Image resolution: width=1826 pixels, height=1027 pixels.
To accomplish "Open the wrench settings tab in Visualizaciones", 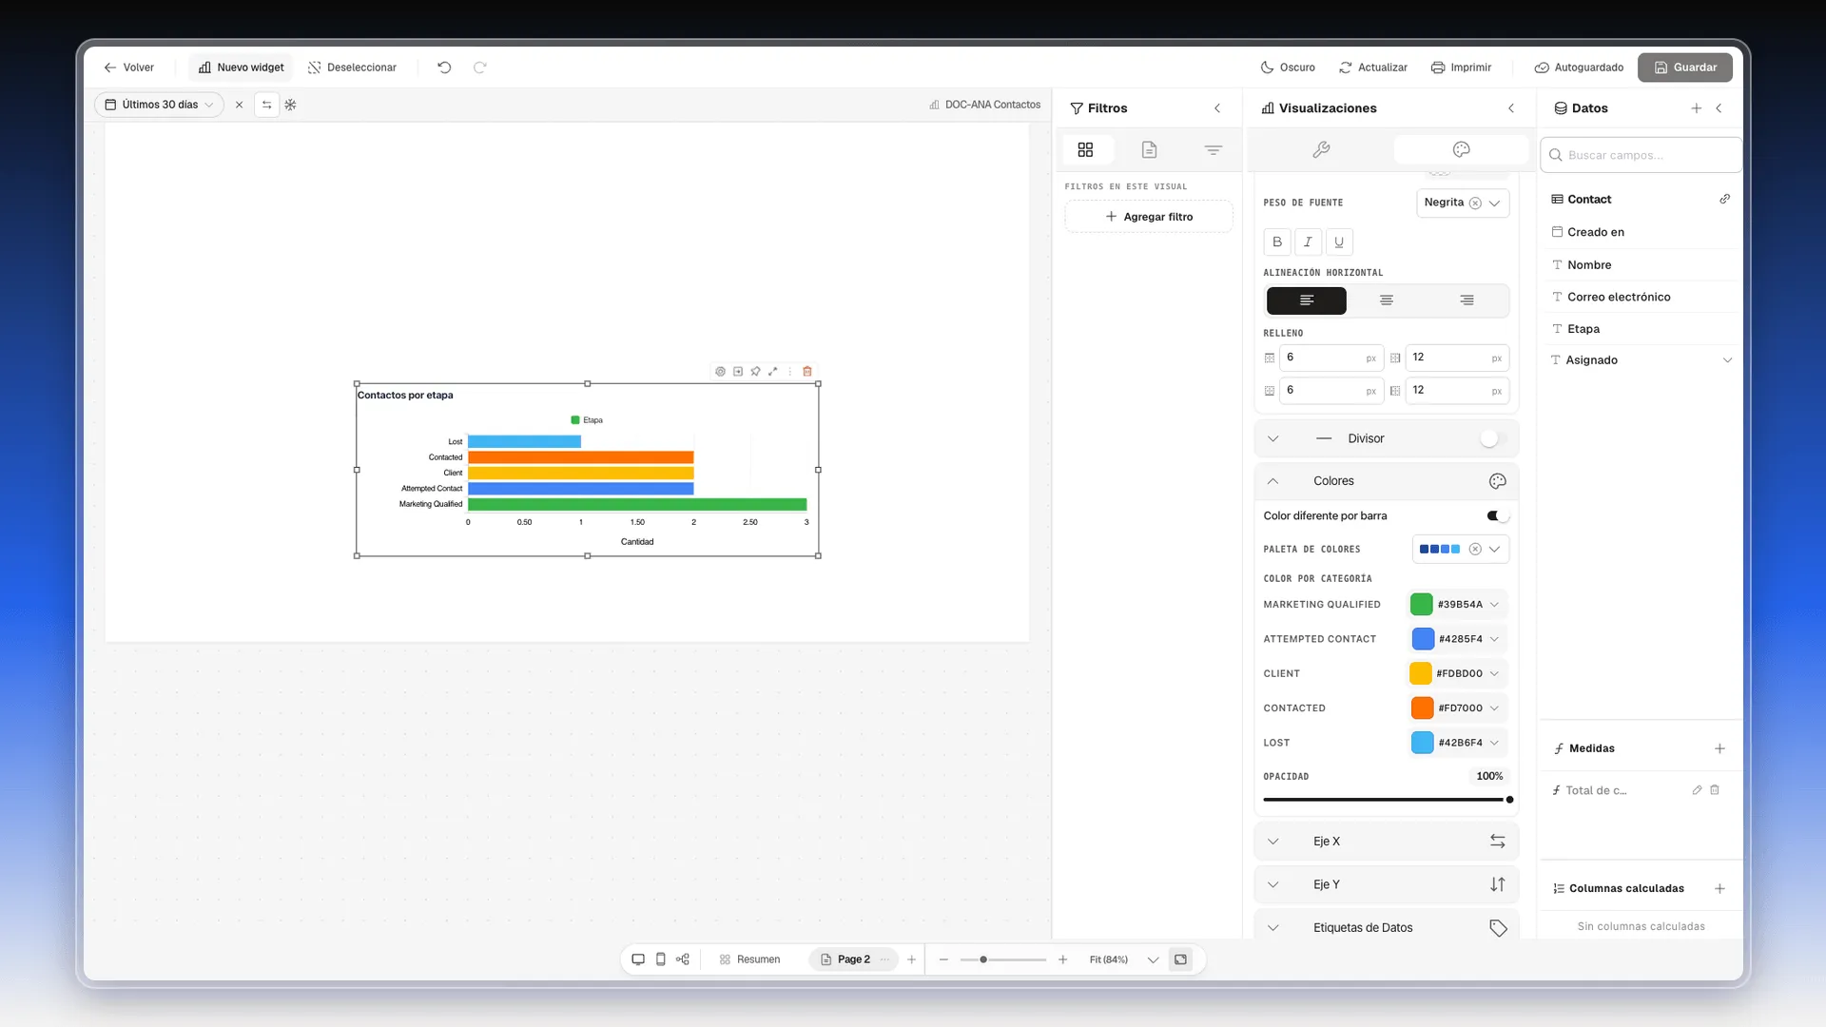I will click(x=1321, y=149).
